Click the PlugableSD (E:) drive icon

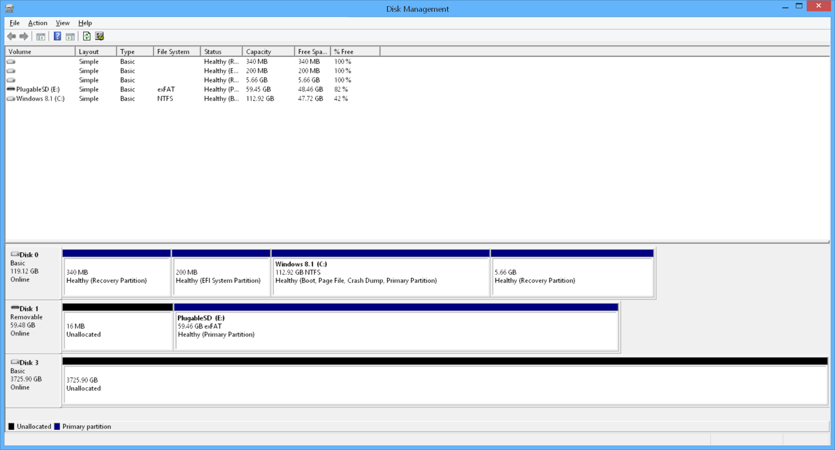[10, 89]
